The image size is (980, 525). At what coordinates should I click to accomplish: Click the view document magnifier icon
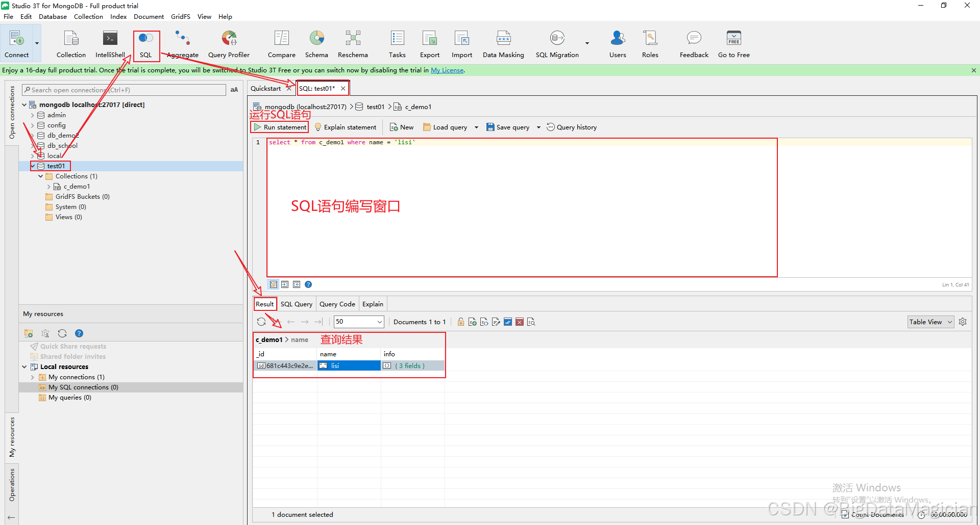click(x=531, y=322)
